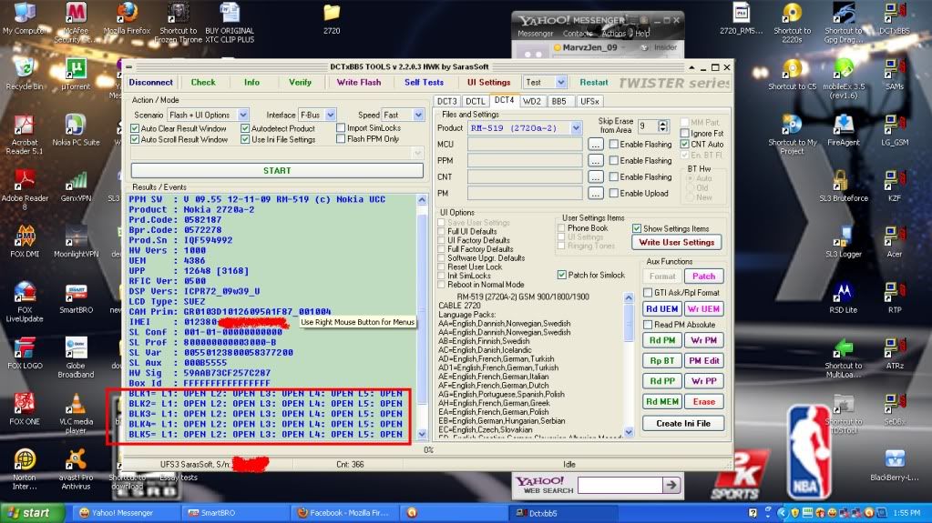Launch the uTorrent desktop icon

coord(76,74)
